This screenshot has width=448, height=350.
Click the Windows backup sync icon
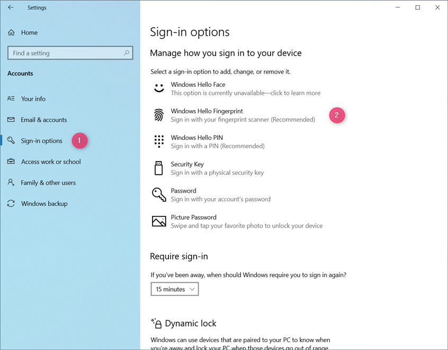[x=11, y=203]
